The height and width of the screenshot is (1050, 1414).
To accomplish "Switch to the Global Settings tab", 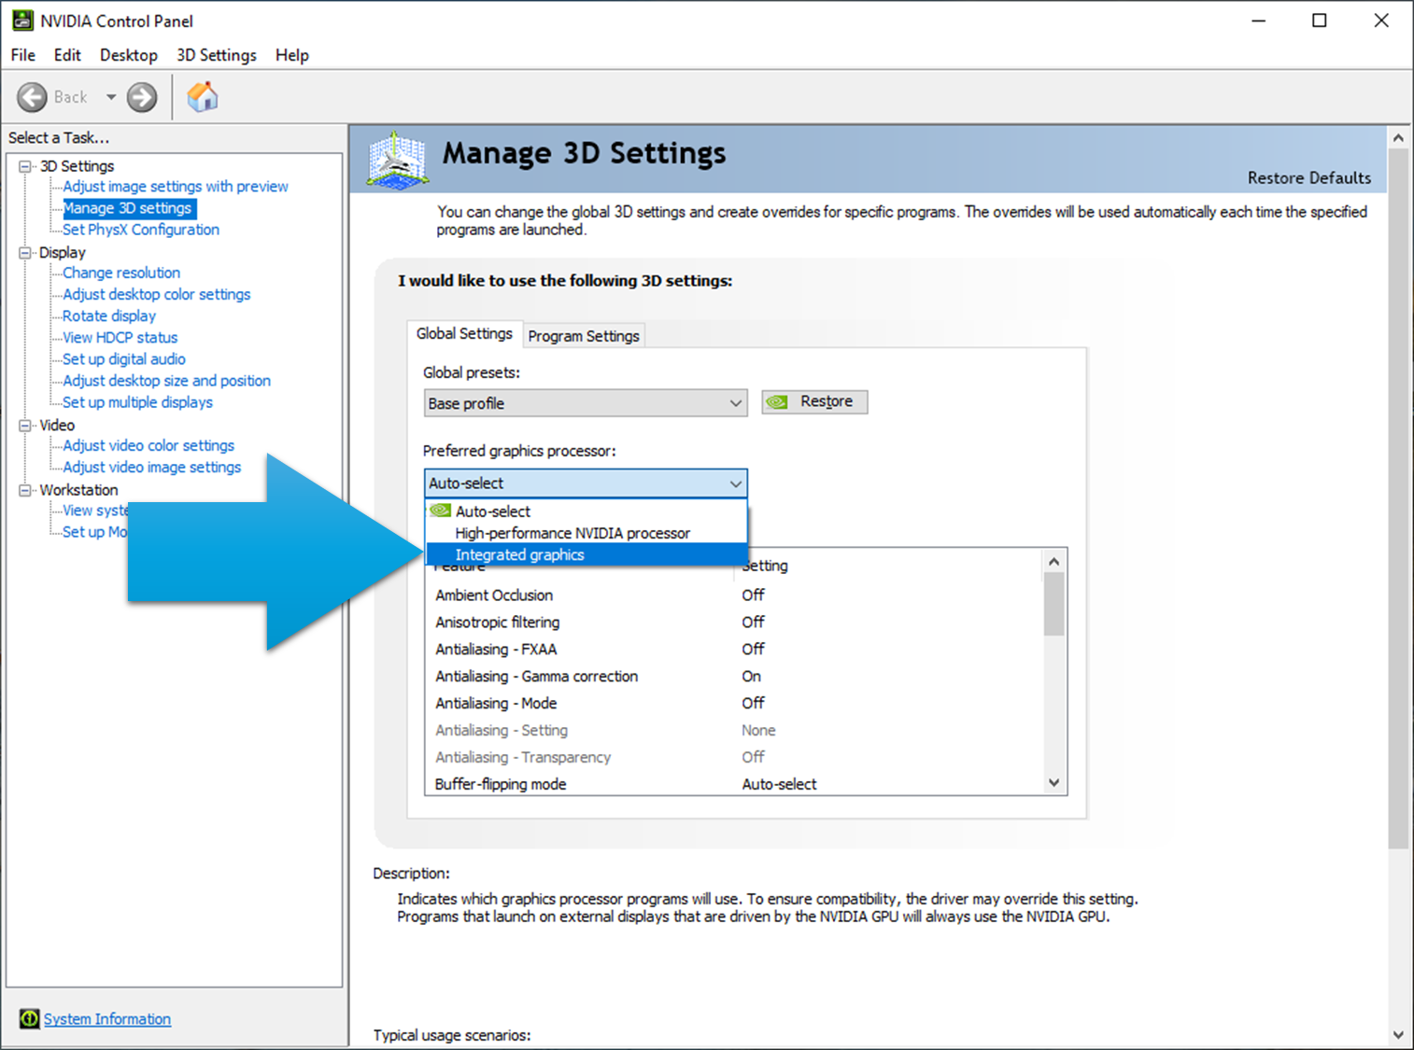I will (x=464, y=333).
